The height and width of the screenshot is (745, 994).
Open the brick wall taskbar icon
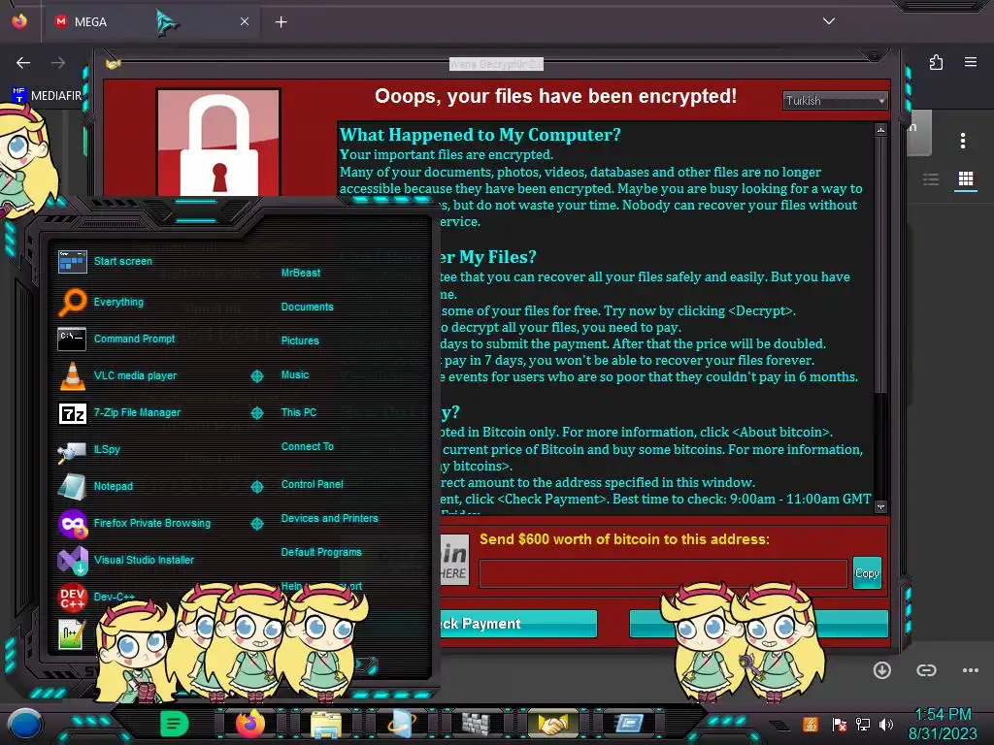pyautogui.click(x=476, y=725)
